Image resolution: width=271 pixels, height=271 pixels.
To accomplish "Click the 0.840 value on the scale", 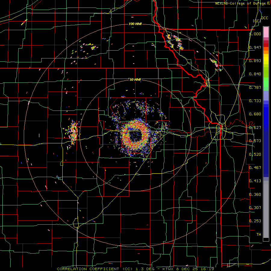I will tap(255, 74).
